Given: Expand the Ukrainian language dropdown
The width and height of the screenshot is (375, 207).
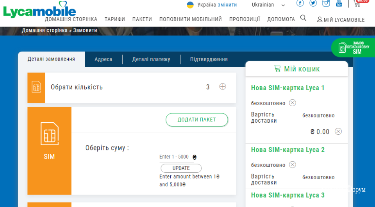Looking at the screenshot, I should click(268, 5).
